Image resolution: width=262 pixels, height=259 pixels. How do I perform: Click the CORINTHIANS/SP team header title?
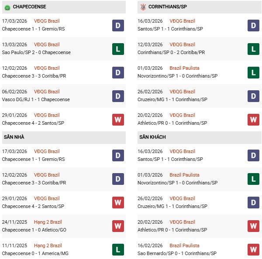pos(168,7)
